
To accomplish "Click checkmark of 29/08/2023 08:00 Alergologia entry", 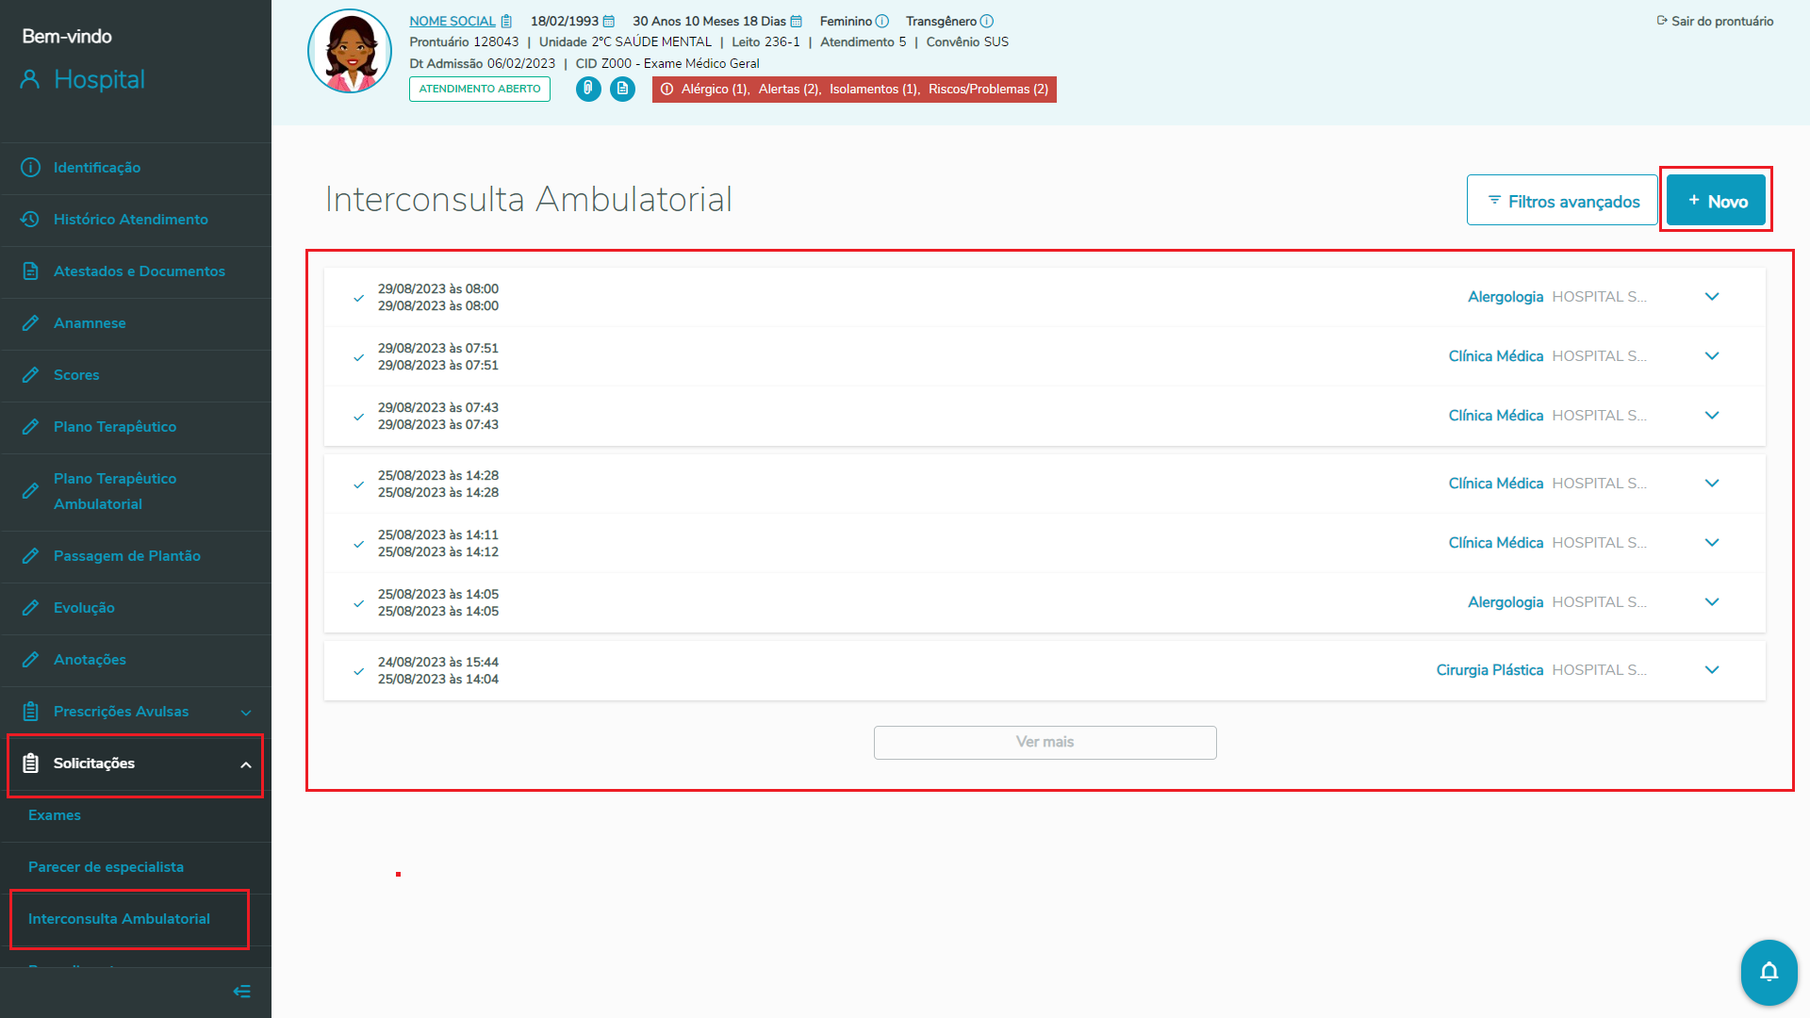I will (x=358, y=298).
